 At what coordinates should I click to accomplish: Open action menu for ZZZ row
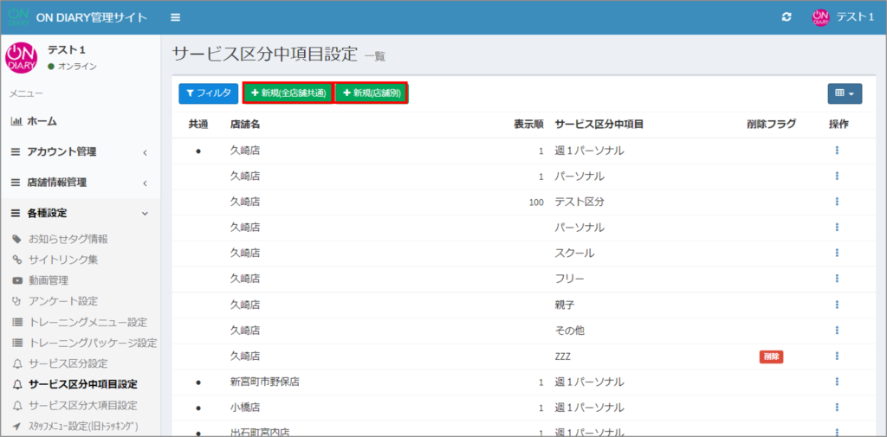pyautogui.click(x=837, y=356)
